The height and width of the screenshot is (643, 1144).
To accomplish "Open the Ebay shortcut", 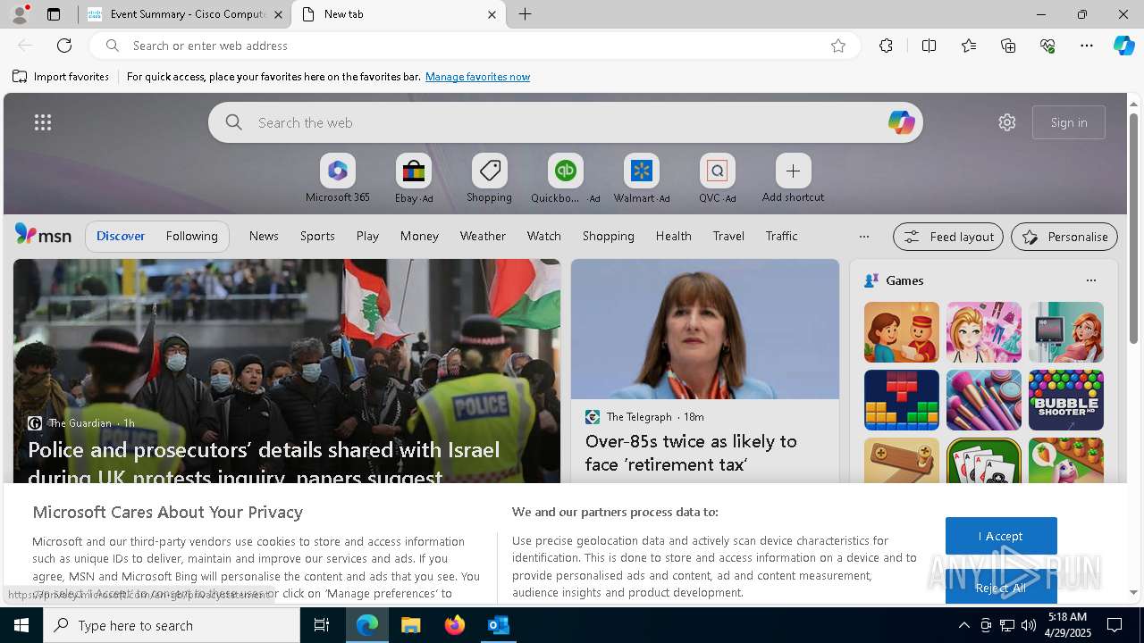I will 413,178.
